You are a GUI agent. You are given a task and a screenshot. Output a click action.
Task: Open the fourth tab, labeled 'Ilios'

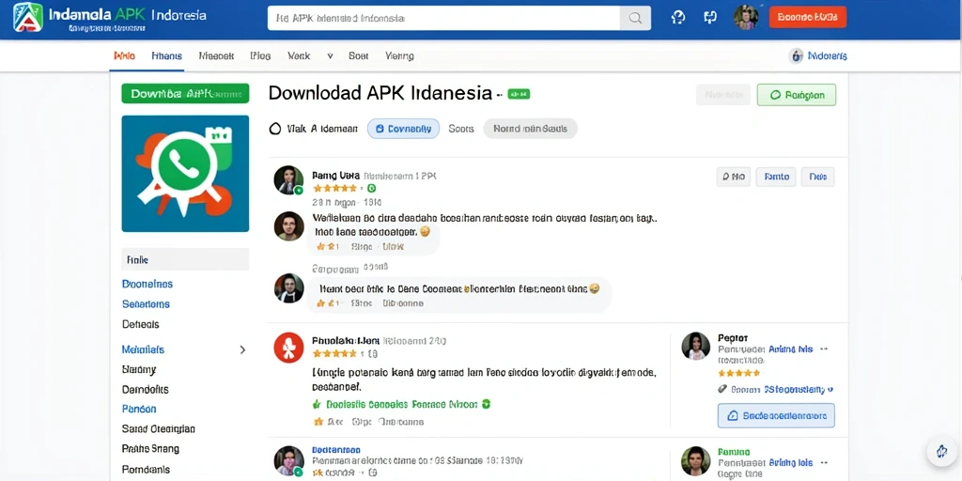coord(260,55)
